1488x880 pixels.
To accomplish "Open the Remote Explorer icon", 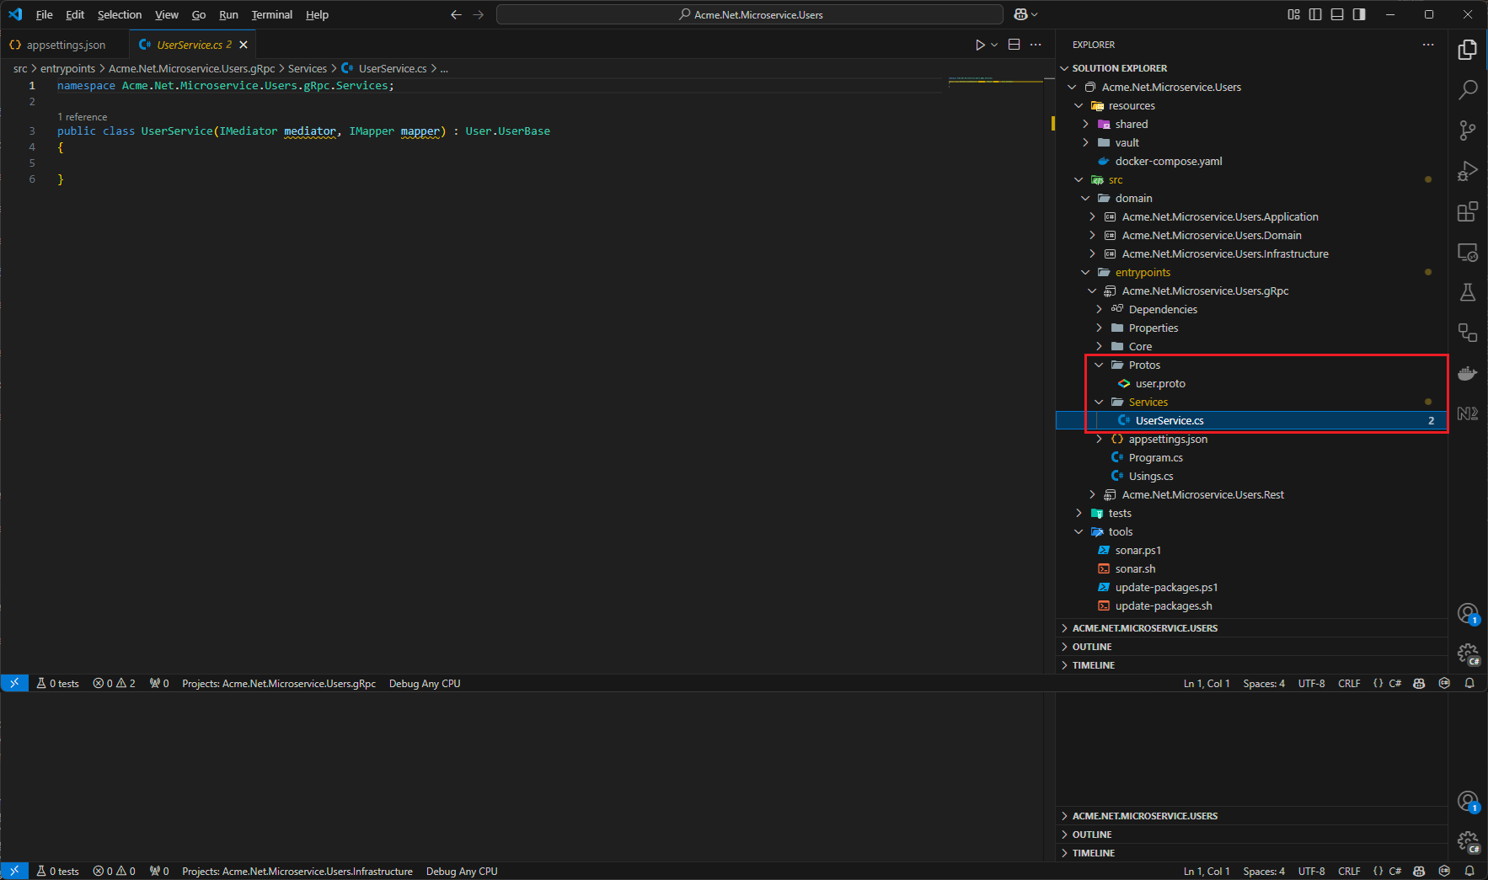I will [1468, 251].
